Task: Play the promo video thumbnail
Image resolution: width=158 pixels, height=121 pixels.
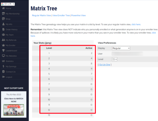Action: (14, 110)
